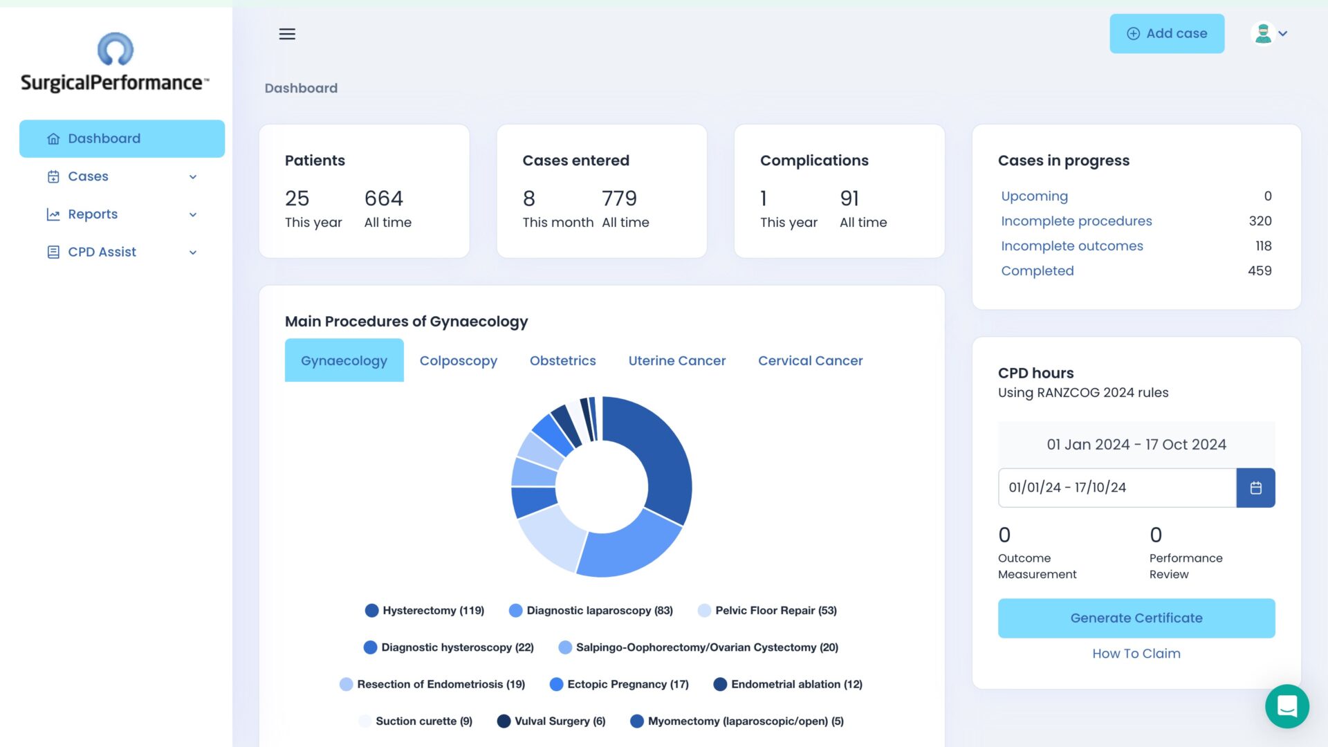Expand the Reports menu chevron
The width and height of the screenshot is (1328, 747).
point(193,215)
